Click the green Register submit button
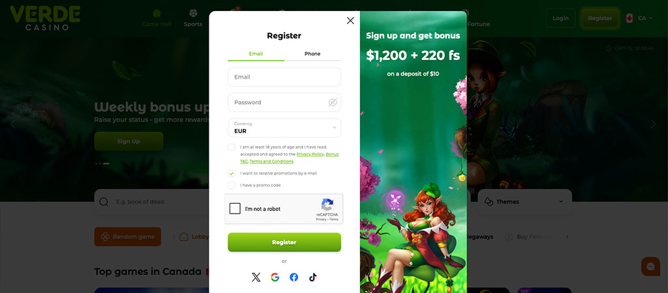 (x=284, y=242)
